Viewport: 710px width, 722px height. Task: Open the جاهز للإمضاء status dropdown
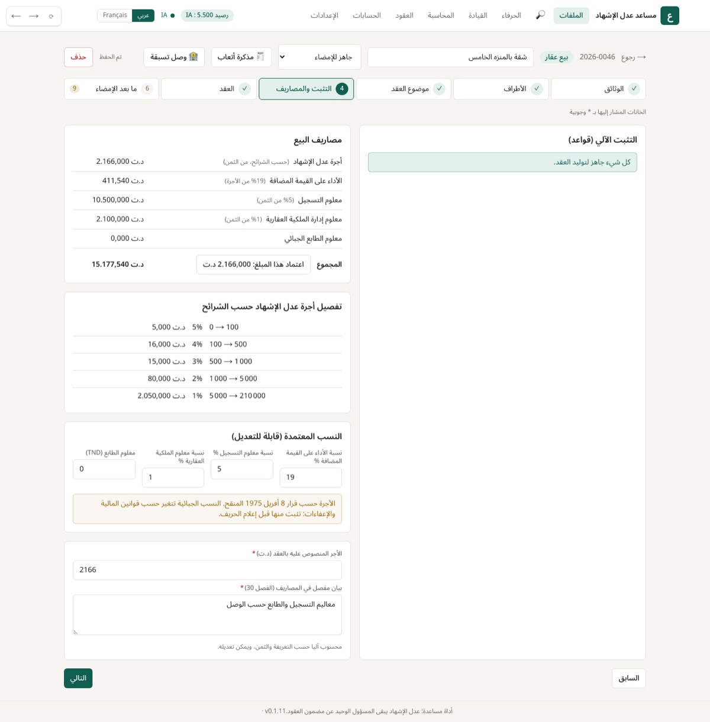tap(319, 57)
